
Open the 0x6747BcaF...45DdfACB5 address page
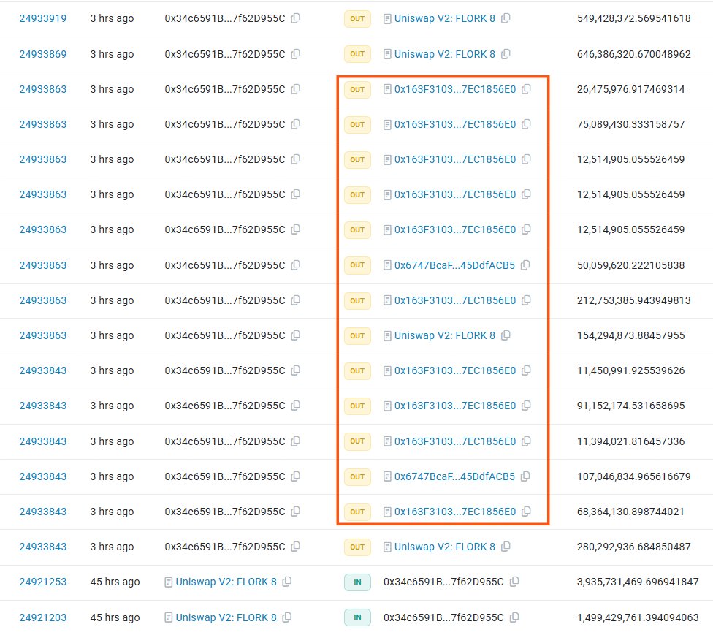point(454,265)
